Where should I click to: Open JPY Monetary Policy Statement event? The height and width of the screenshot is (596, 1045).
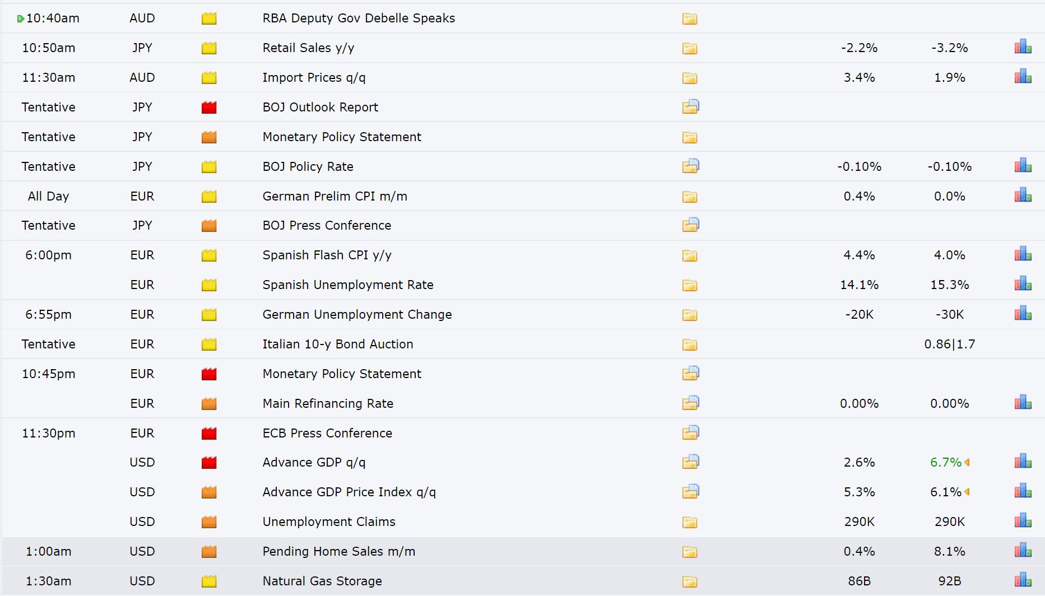342,137
